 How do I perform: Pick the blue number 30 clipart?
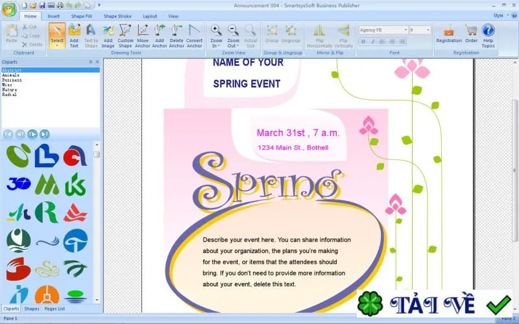click(19, 184)
